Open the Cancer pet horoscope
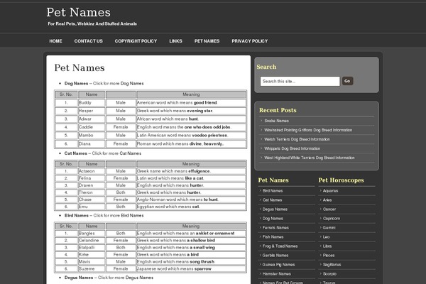Viewport: 426px width, 284px height. pos(329,209)
